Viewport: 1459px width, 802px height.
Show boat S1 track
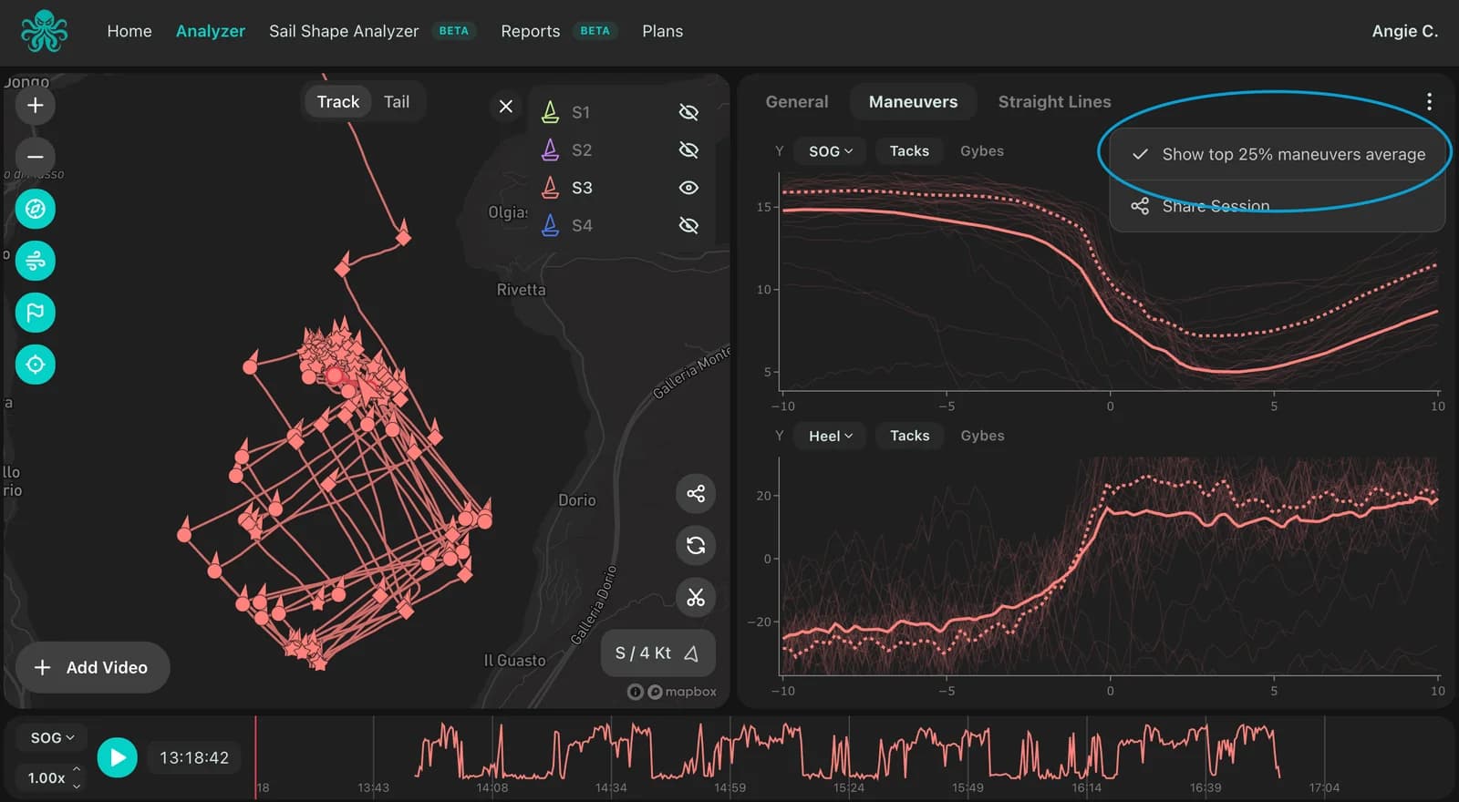pos(689,112)
